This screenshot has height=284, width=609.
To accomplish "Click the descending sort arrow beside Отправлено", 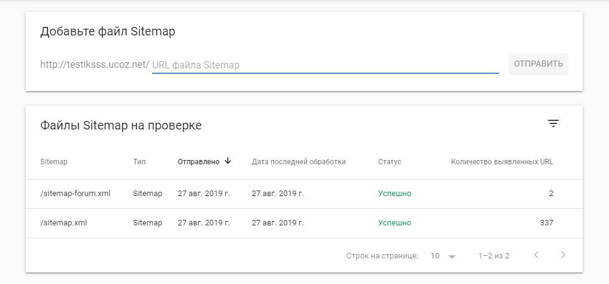I will 228,161.
